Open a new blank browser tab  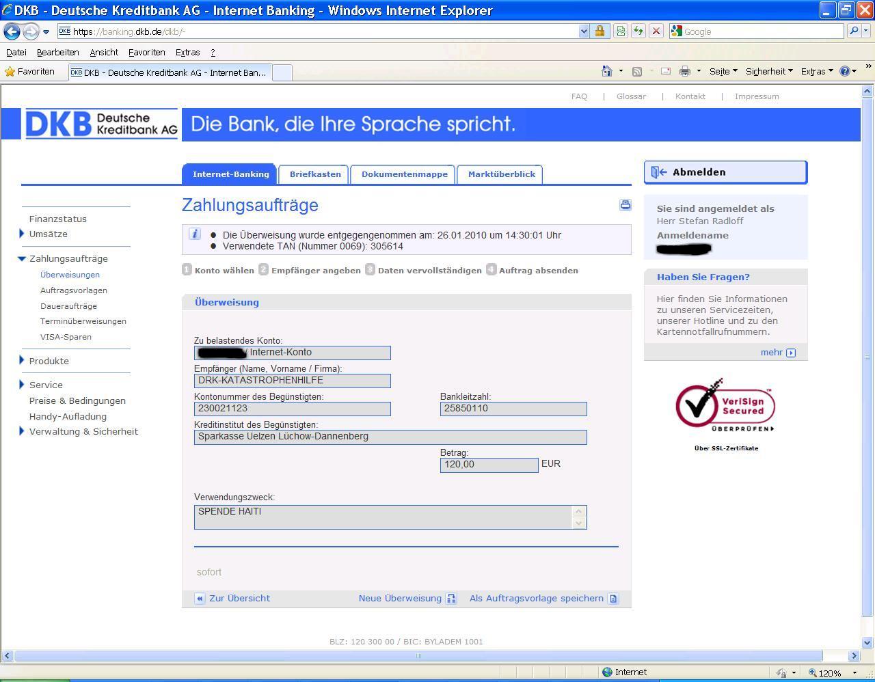[x=282, y=72]
